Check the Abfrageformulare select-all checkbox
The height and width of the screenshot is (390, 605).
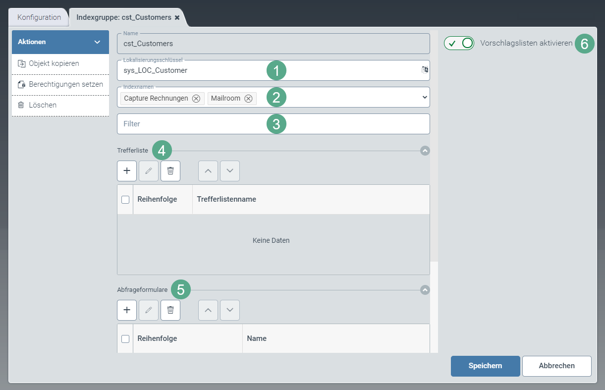click(x=125, y=339)
